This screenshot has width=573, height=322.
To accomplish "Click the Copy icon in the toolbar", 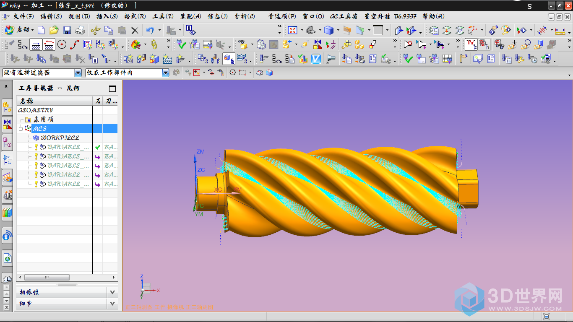I will [x=109, y=30].
